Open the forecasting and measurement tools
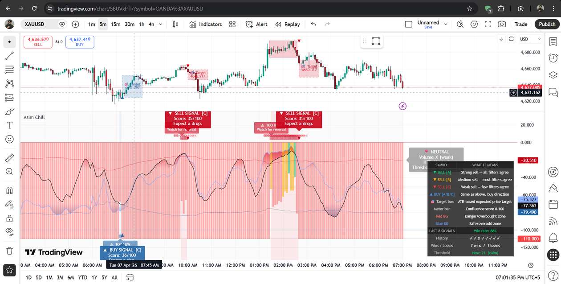This screenshot has height=284, width=561. [x=9, y=97]
